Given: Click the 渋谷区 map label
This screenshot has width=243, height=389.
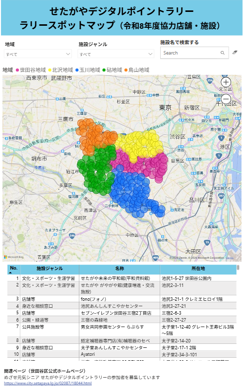Looking at the screenshot, I should point(178,137).
